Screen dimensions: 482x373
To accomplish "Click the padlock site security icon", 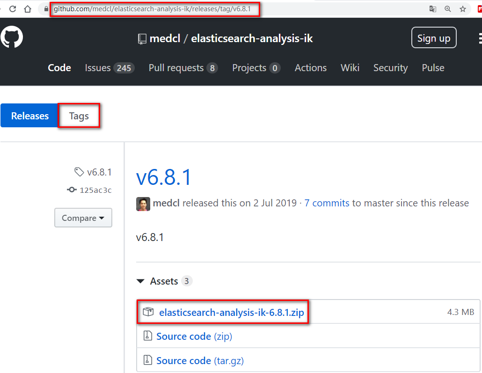I will pos(46,9).
